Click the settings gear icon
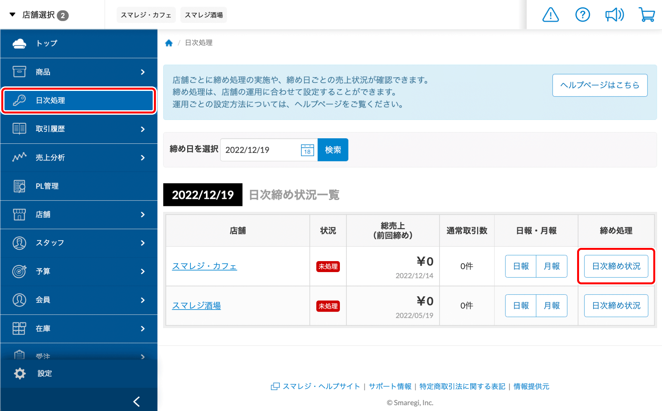 (x=20, y=373)
